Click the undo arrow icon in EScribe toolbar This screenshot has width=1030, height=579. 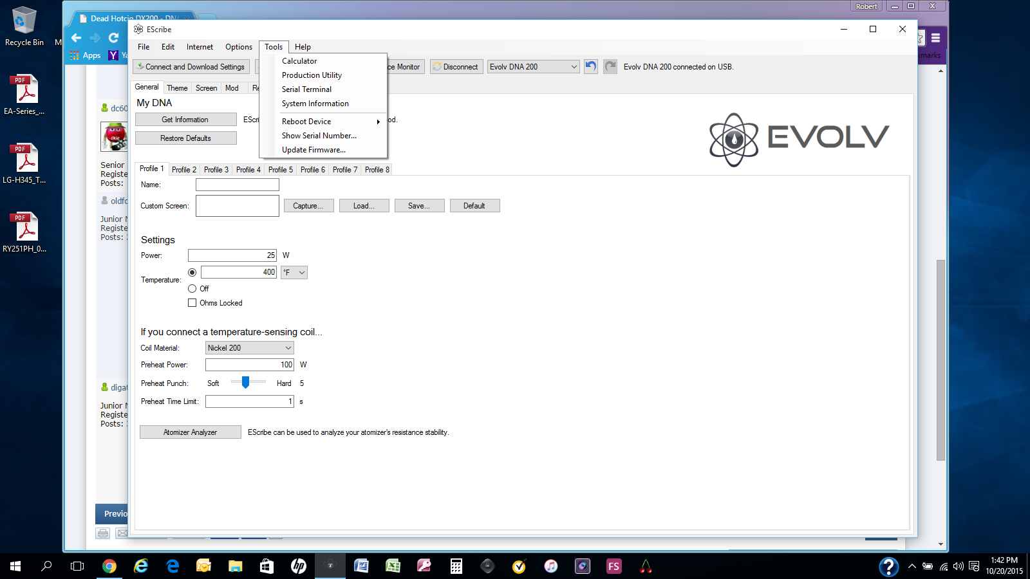tap(591, 66)
